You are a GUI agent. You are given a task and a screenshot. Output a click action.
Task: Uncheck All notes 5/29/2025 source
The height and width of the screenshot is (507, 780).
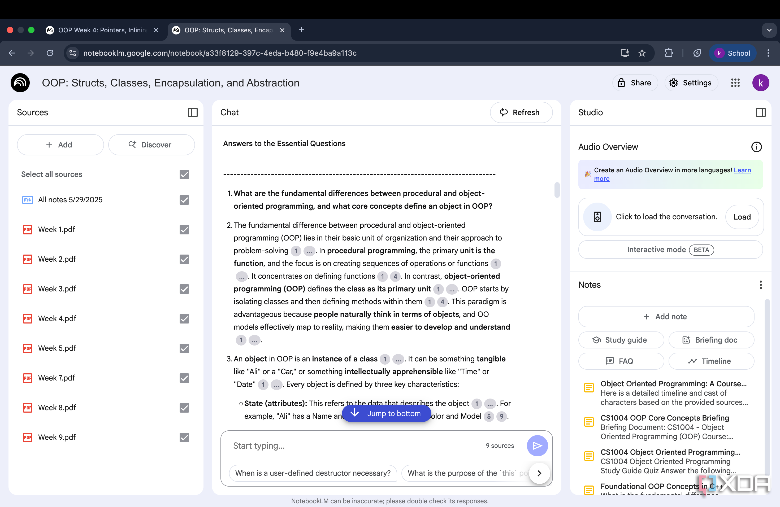(184, 200)
